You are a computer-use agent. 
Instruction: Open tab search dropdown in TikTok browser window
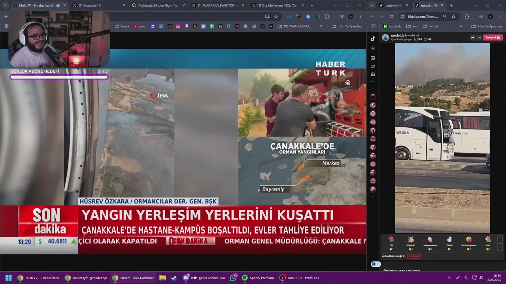372,6
